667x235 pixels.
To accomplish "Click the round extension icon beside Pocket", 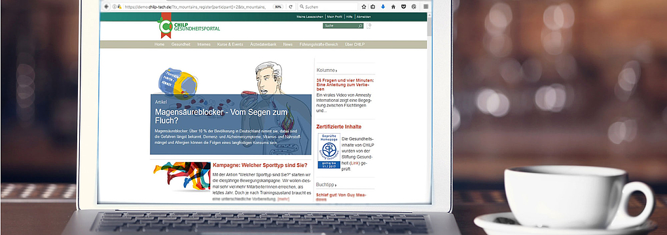I will (x=414, y=7).
